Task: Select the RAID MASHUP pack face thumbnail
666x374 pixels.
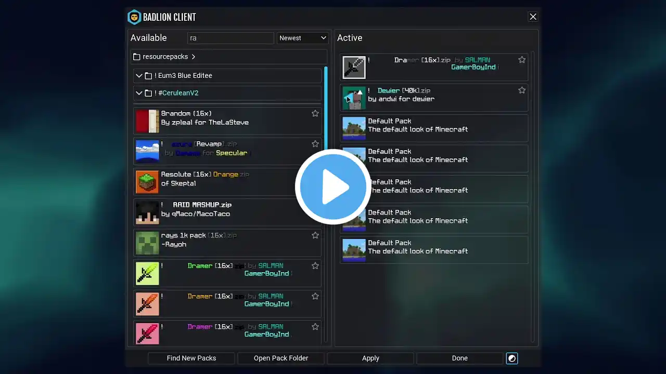Action: (147, 212)
